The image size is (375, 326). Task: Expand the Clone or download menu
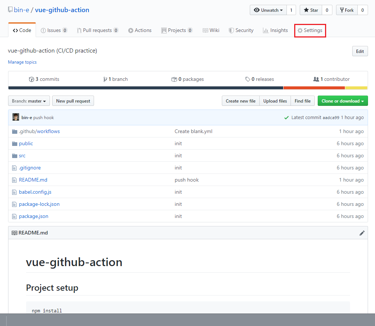point(342,101)
